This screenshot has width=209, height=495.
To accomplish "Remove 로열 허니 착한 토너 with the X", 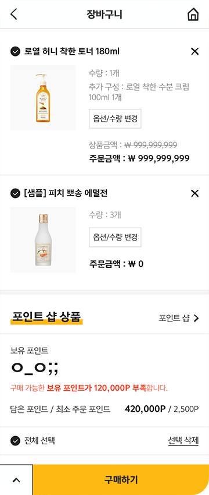I will click(x=195, y=51).
